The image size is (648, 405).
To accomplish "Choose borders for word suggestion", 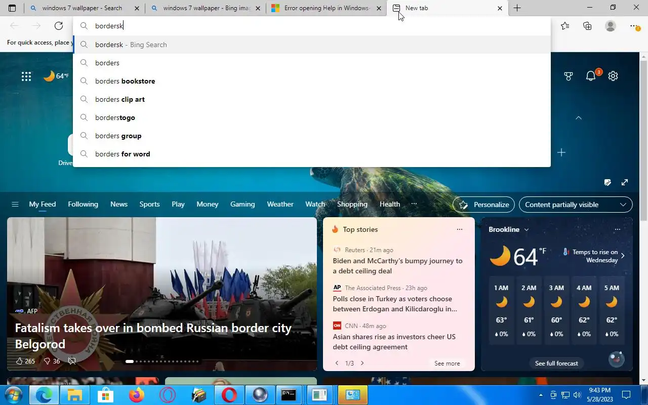I will [312, 154].
